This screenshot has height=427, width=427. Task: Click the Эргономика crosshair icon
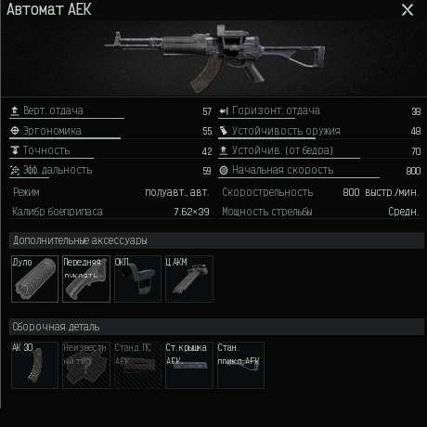pyautogui.click(x=15, y=131)
